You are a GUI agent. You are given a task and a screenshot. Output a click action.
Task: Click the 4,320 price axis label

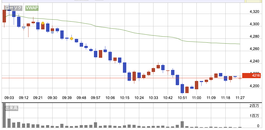(x=254, y=12)
